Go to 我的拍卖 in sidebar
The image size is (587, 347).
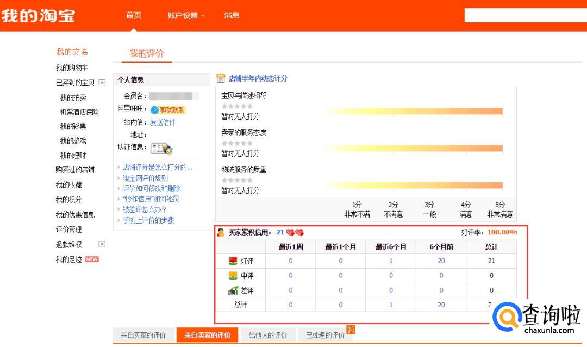pos(73,97)
